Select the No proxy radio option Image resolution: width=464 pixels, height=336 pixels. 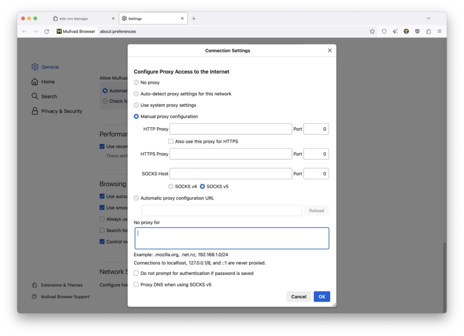click(136, 82)
